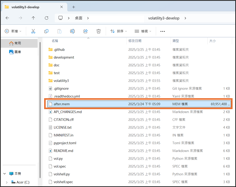Select the volshell.py file name
The width and height of the screenshot is (236, 187).
coord(62,174)
